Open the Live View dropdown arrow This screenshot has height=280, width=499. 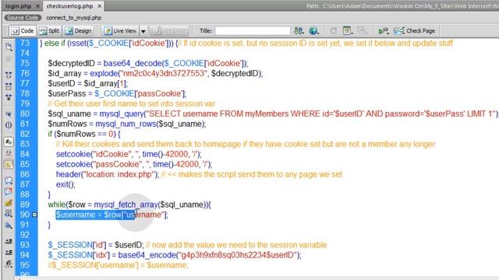pos(143,31)
